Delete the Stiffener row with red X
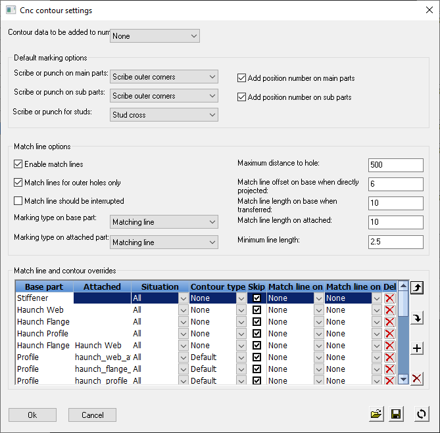This screenshot has height=433, width=440. 390,298
